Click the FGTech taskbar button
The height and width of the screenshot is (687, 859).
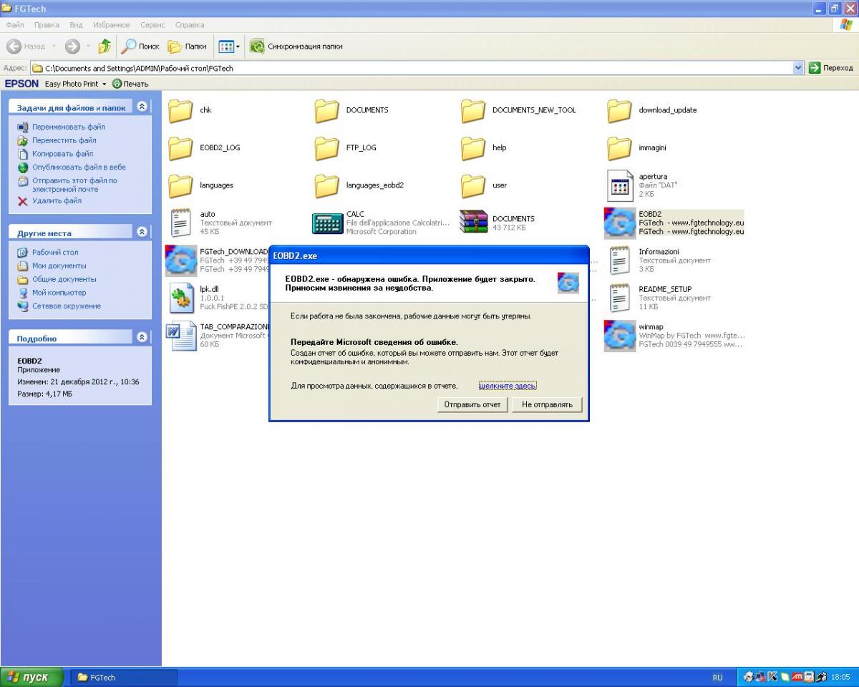tap(124, 677)
